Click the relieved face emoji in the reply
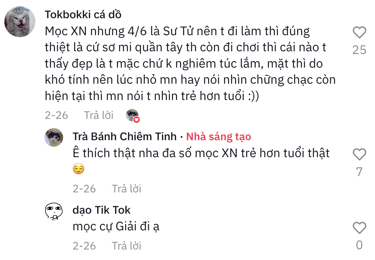 click(79, 169)
